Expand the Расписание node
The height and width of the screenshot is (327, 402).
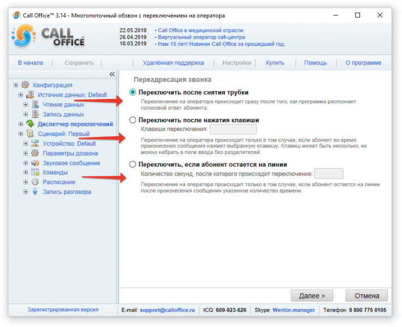(x=26, y=182)
